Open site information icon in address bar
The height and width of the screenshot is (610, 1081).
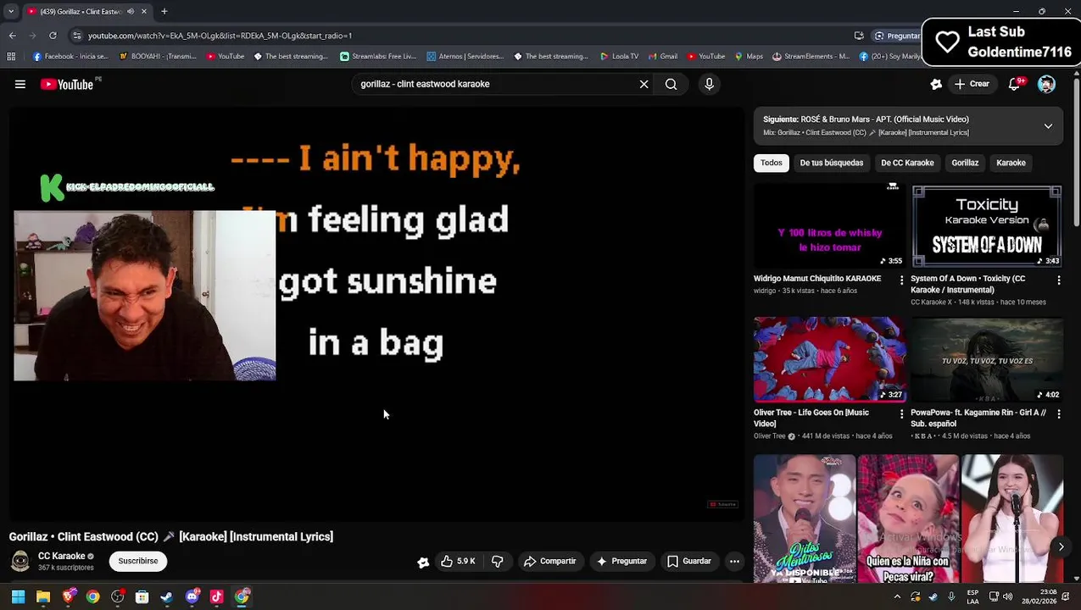[x=77, y=36]
